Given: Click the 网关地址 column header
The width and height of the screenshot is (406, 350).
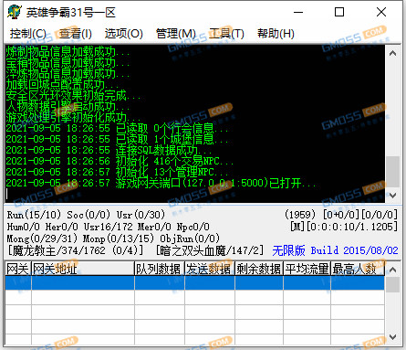Looking at the screenshot, I should [x=83, y=269].
